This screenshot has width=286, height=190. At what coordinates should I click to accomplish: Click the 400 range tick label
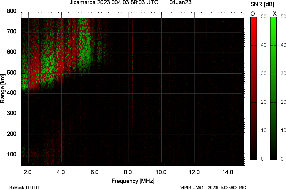click(x=11, y=93)
